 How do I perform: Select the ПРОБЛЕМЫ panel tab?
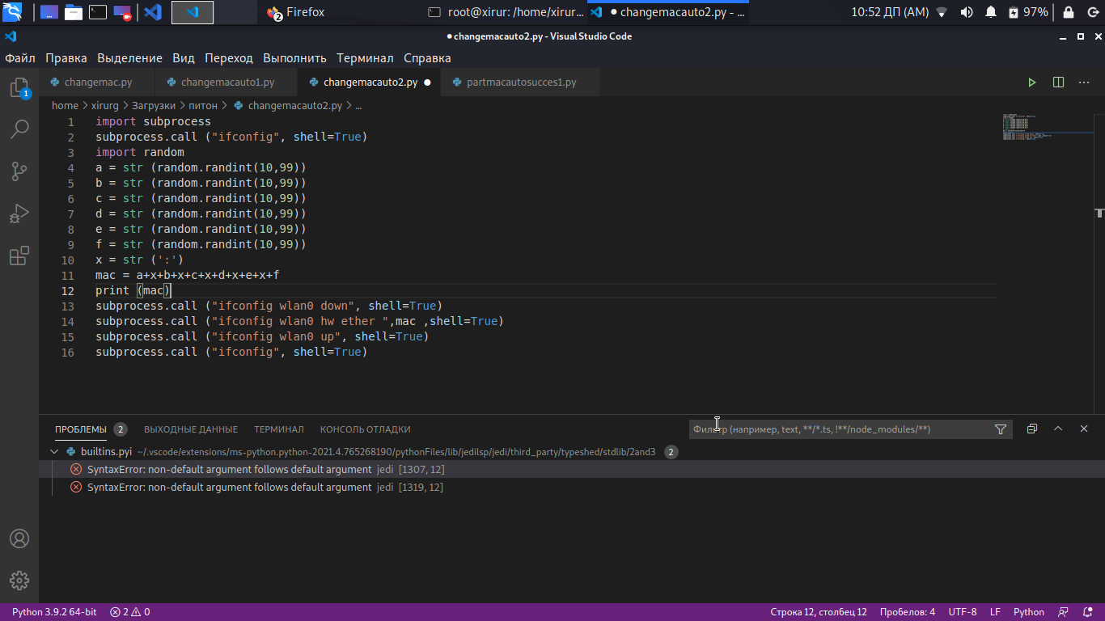81,429
